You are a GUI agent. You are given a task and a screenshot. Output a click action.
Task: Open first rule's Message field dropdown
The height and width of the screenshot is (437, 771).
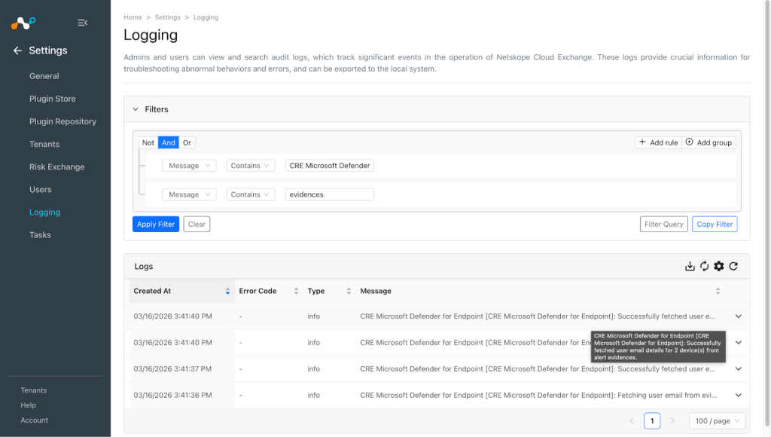pyautogui.click(x=189, y=166)
